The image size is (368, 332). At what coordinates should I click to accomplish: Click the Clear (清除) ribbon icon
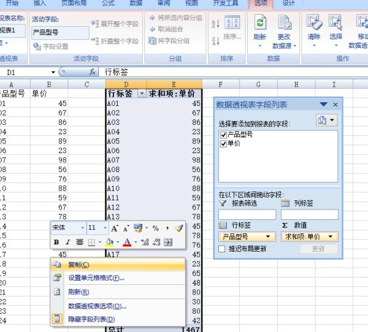coord(314,22)
